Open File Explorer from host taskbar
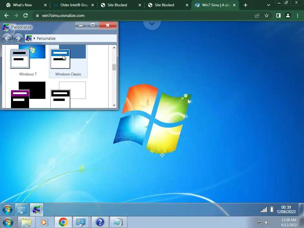The height and width of the screenshot is (228, 304). [26, 222]
